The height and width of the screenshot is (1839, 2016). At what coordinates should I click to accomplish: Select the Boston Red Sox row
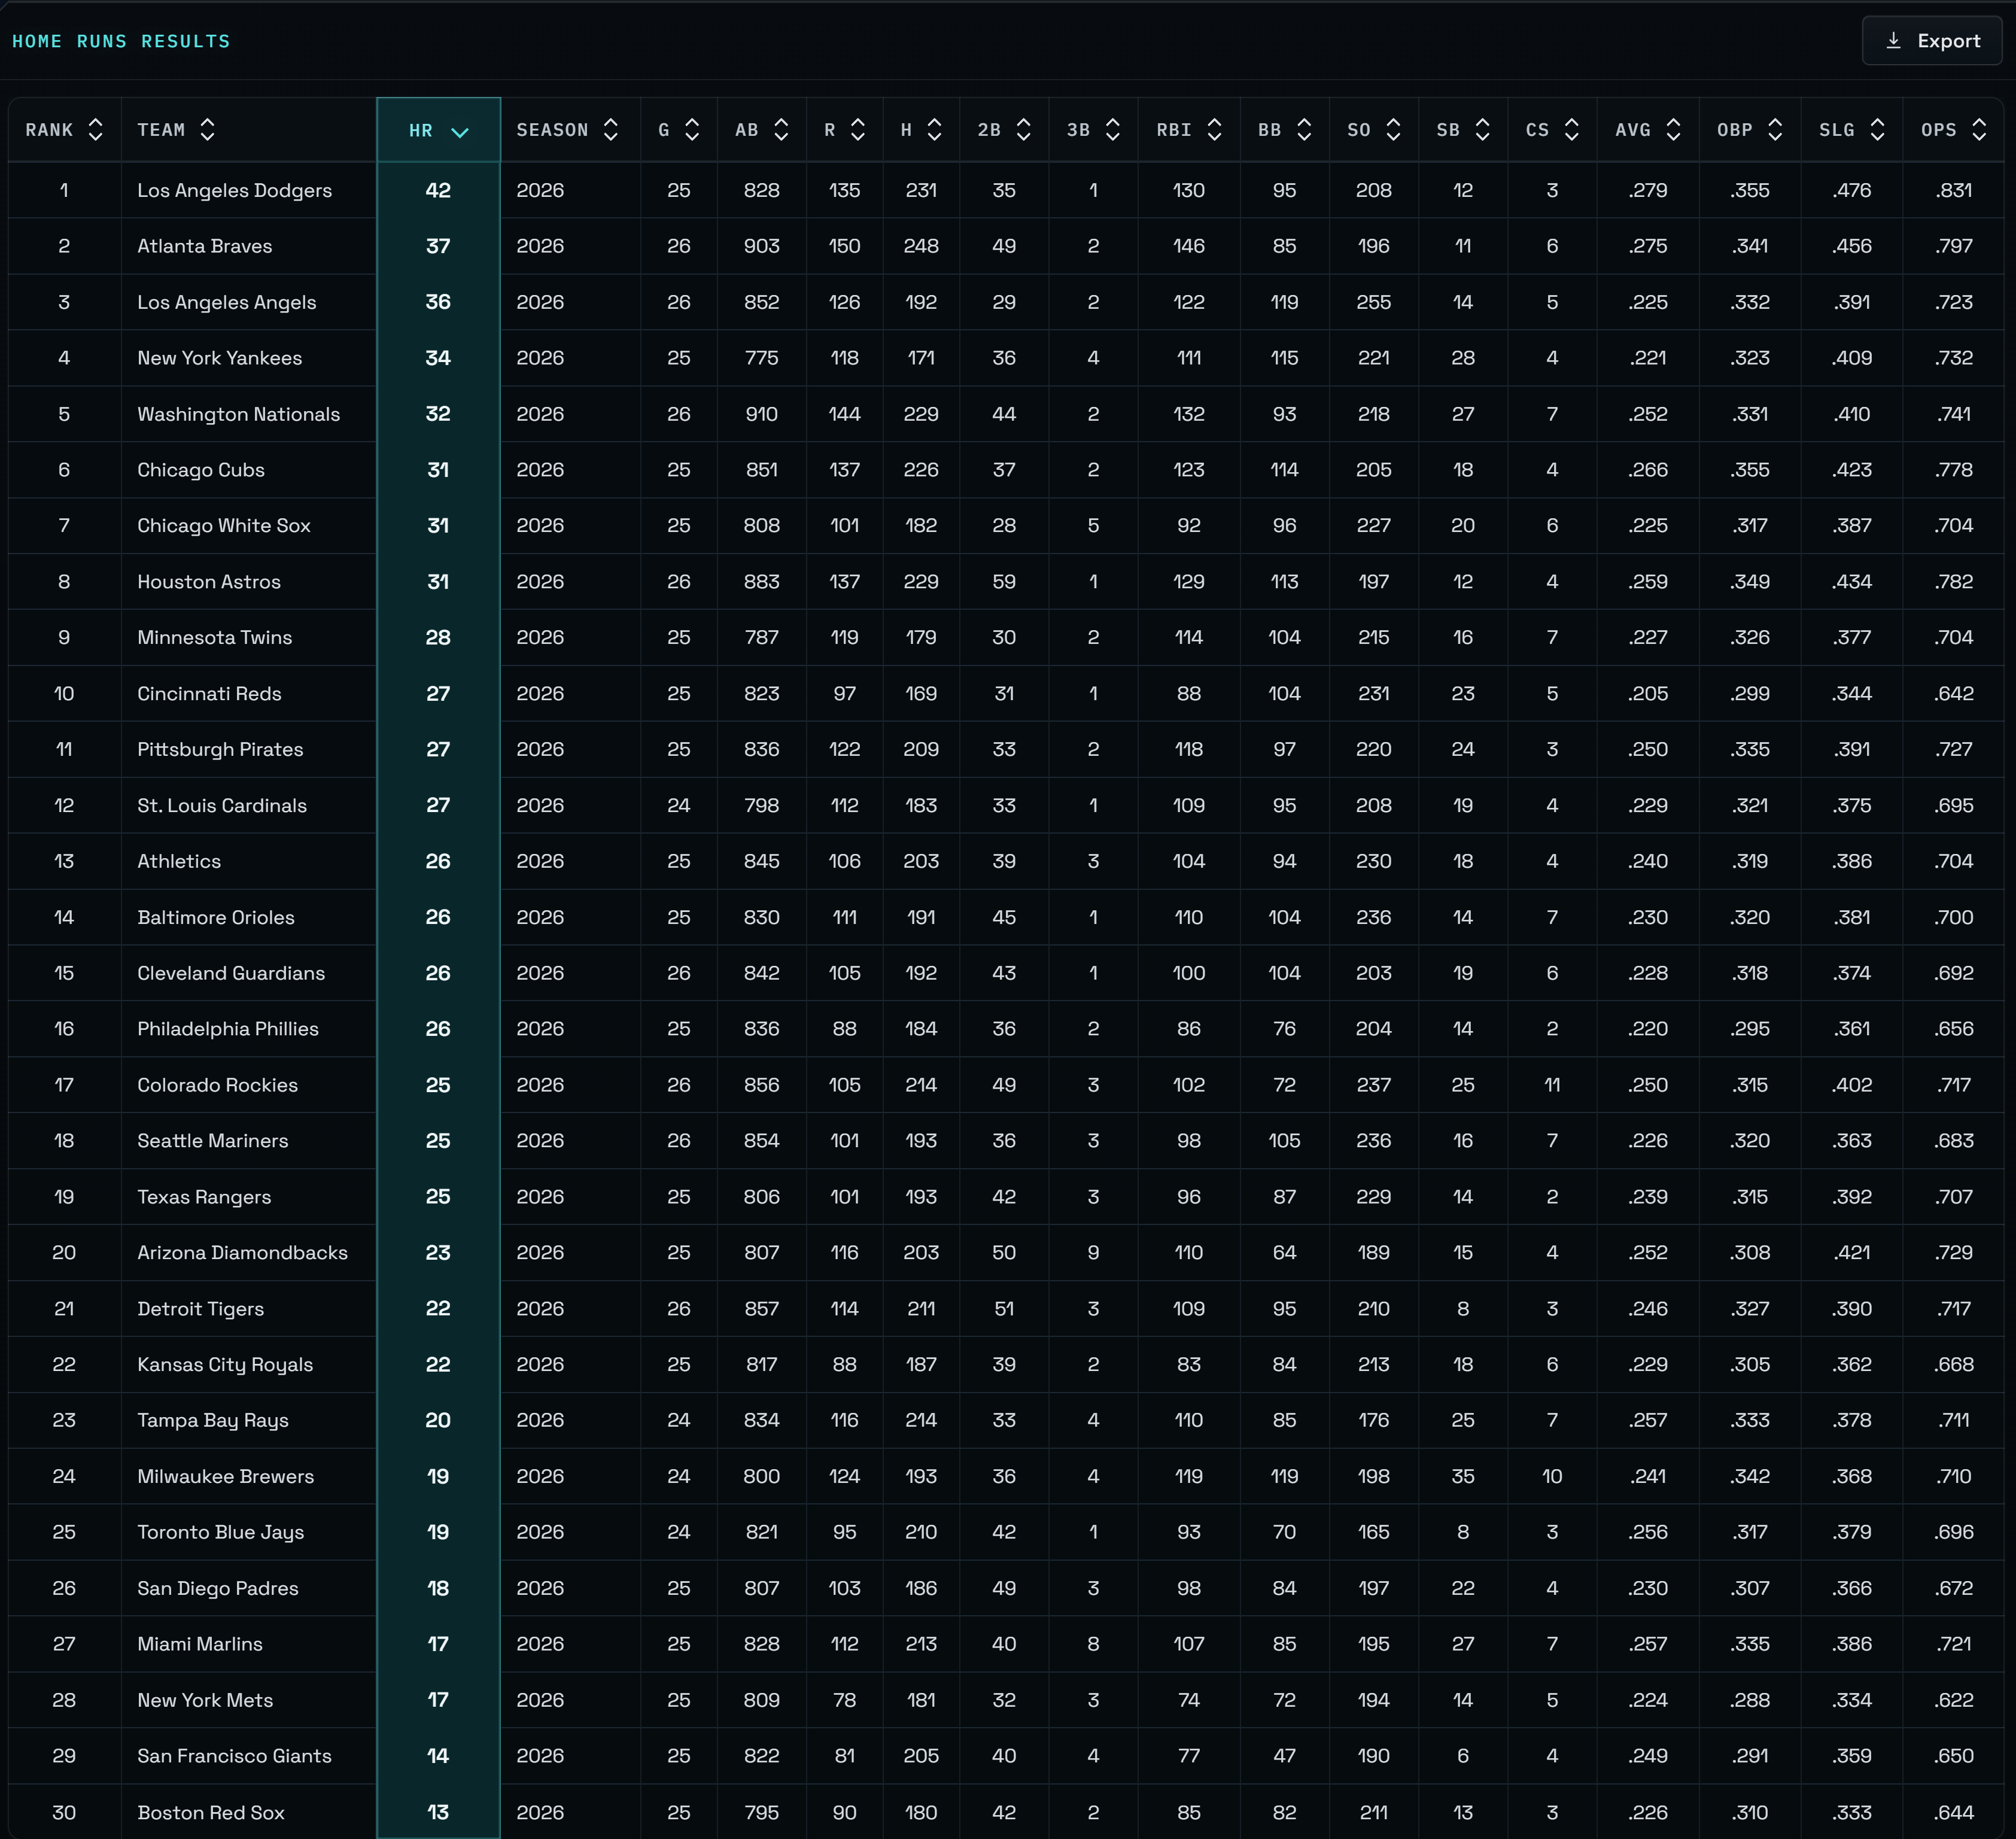(211, 1812)
